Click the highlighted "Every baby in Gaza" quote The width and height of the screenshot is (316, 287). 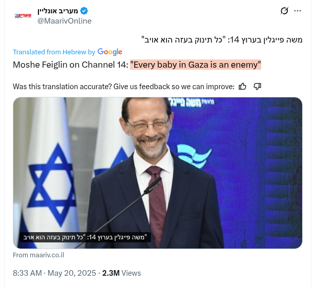[x=196, y=65]
